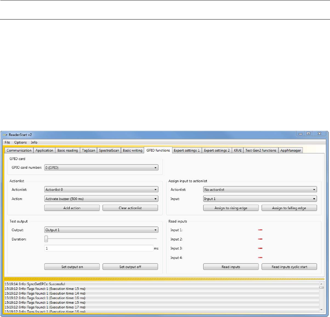The image size is (330, 317).
Task: Click the log scrollbar up arrow
Action: click(321, 284)
